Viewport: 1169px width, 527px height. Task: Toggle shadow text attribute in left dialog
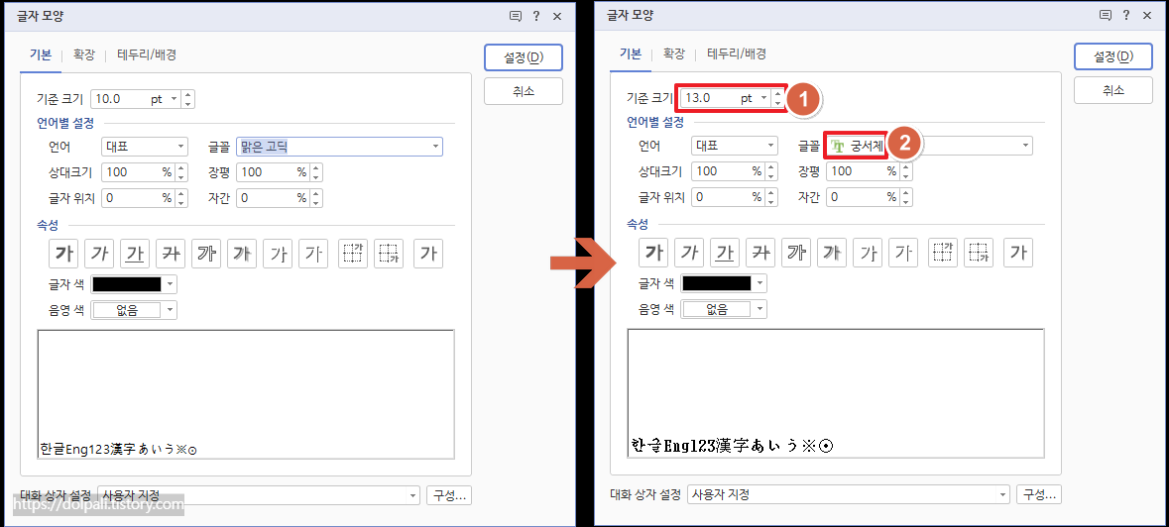[242, 253]
